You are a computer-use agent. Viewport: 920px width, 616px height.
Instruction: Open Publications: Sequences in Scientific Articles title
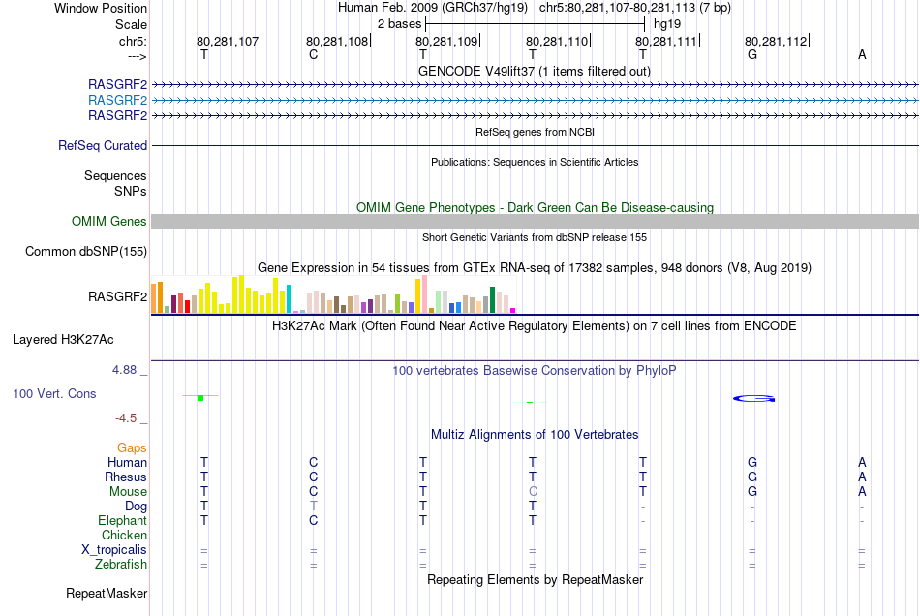click(535, 162)
